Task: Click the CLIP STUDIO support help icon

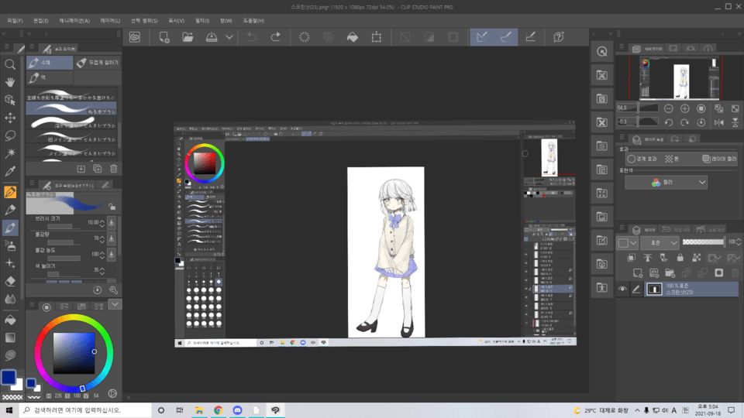Action: point(559,37)
